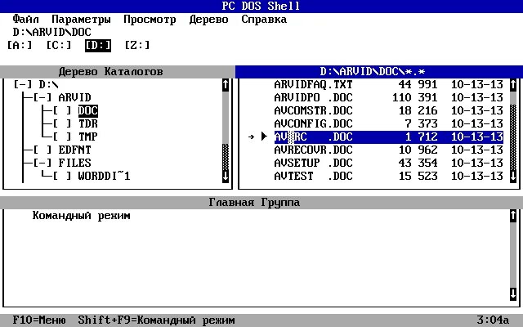Screen dimensions: 523x327
Task: Select the WORDDI~1 directory in tree
Action: pos(104,176)
